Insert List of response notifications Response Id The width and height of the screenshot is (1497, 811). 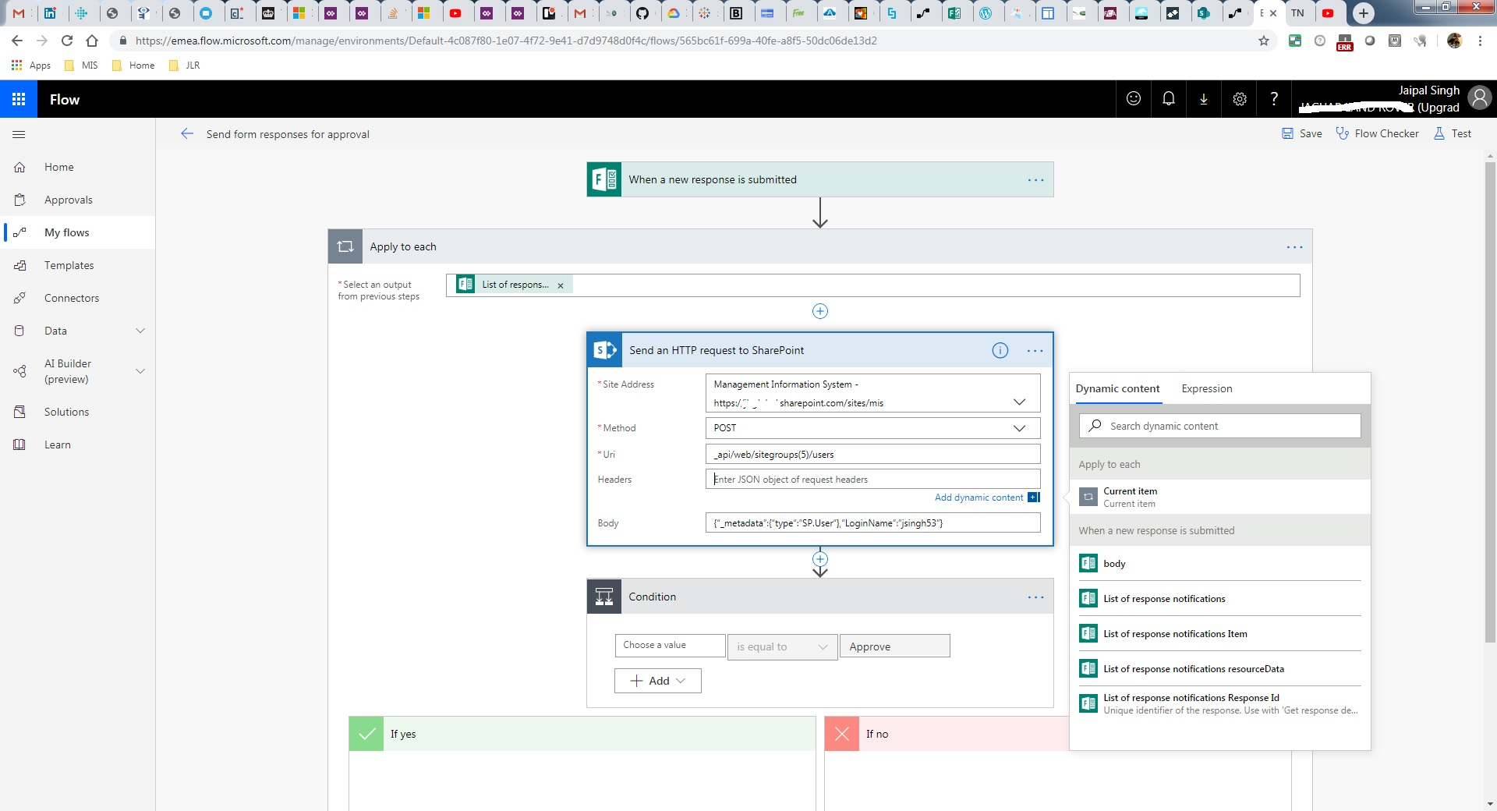[x=1220, y=703]
